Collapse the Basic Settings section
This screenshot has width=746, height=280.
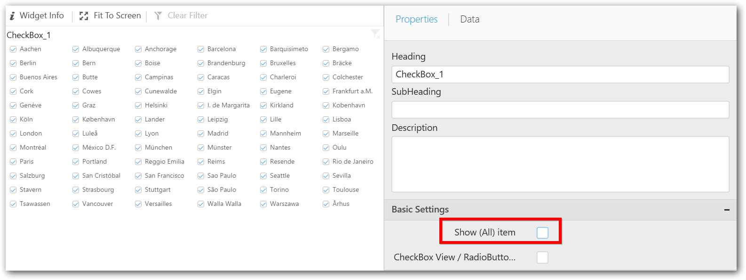(x=727, y=210)
